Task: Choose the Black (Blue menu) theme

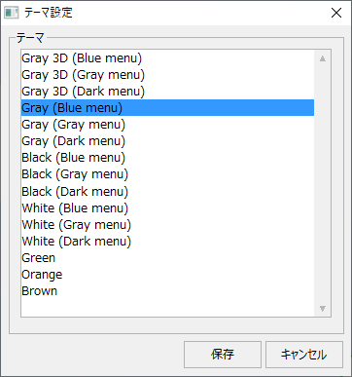Action: tap(167, 158)
